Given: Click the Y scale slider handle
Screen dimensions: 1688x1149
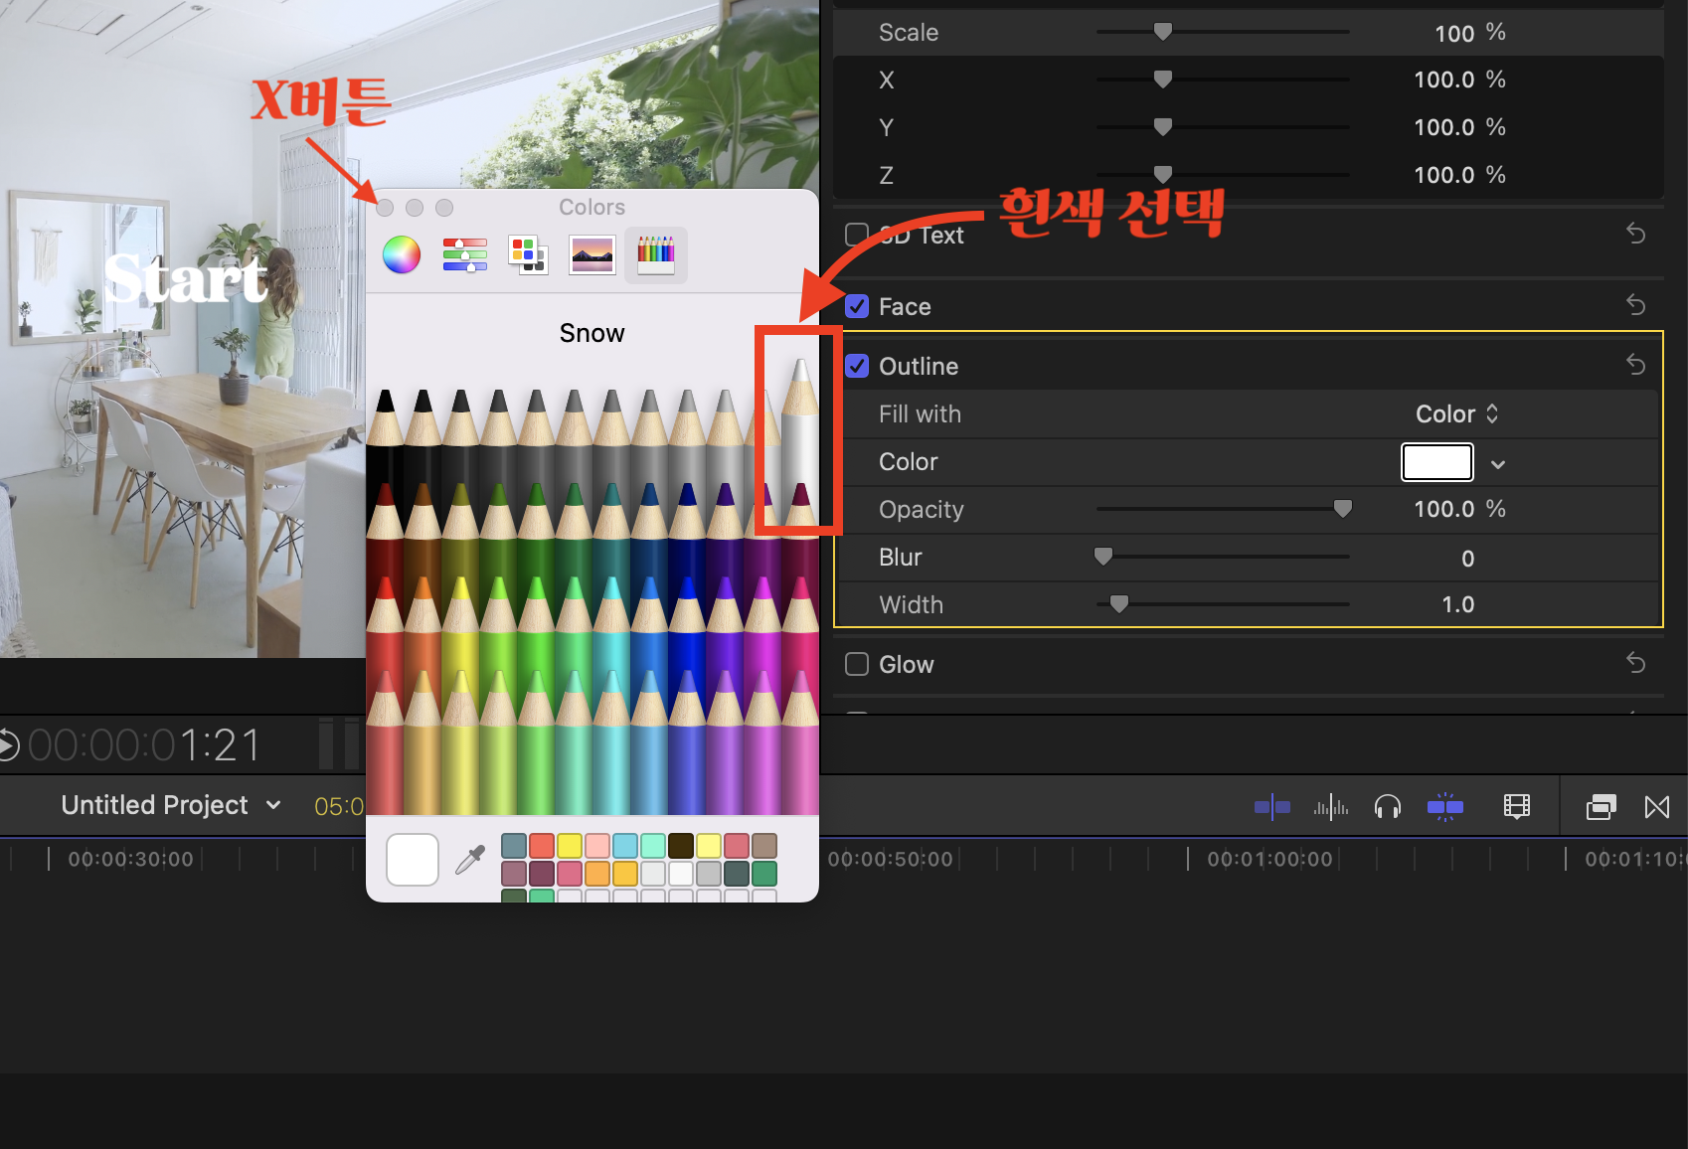Looking at the screenshot, I should [1162, 127].
